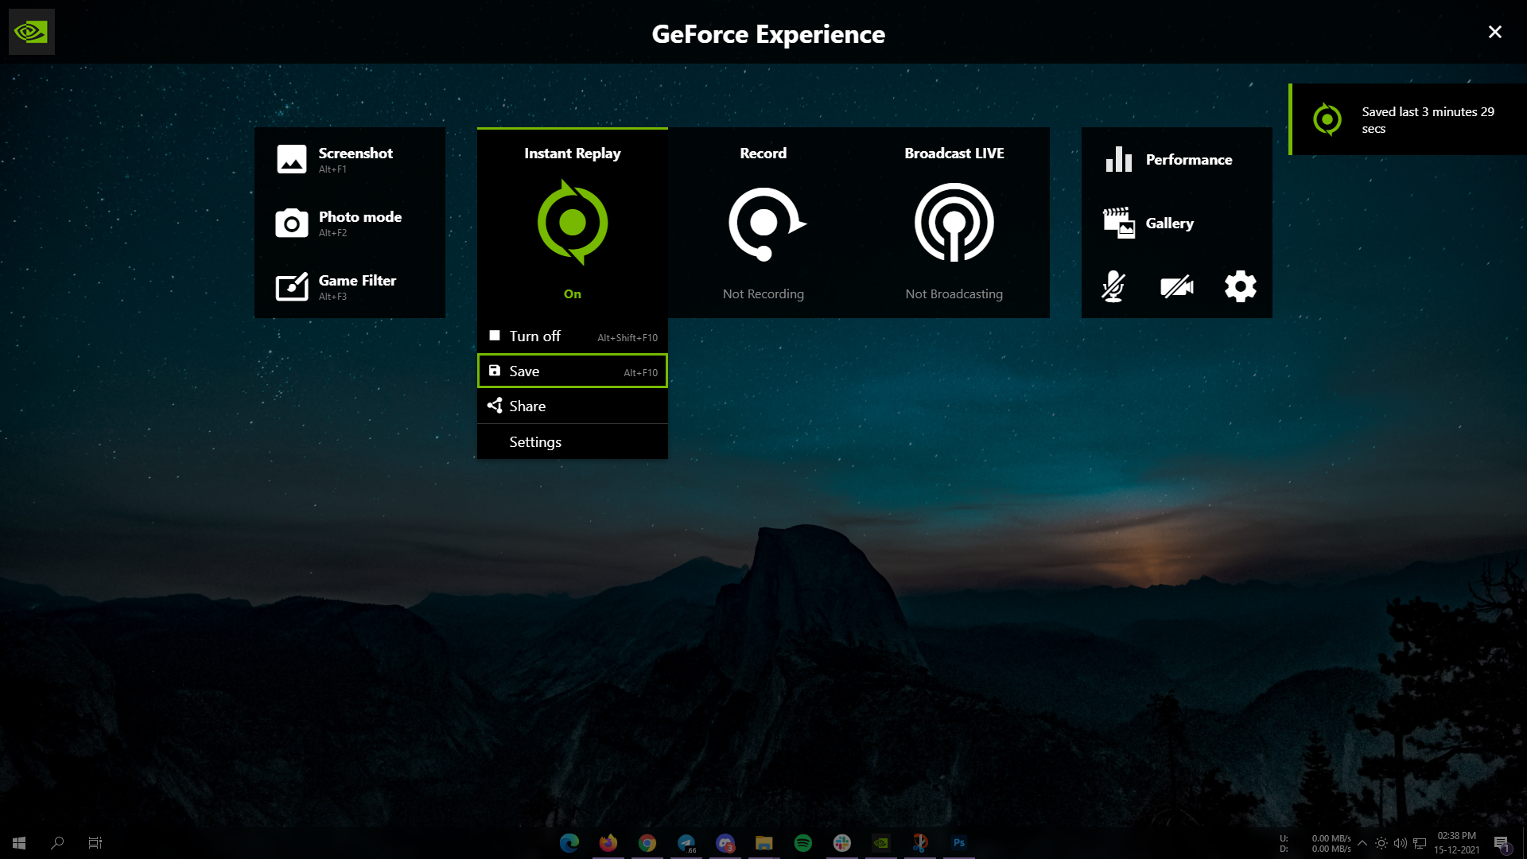This screenshot has height=859, width=1527.
Task: Open the volume control in system tray
Action: pyautogui.click(x=1399, y=843)
